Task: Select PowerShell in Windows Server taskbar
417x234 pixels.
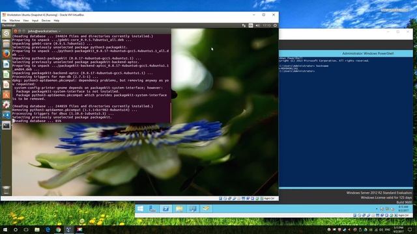Action: (166, 209)
